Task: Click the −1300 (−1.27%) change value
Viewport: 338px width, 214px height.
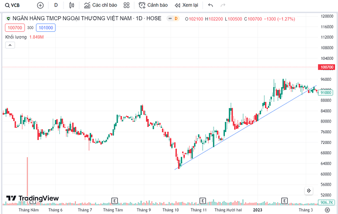Action: (279, 19)
